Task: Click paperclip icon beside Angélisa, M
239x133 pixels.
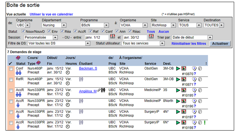Action: point(99,90)
